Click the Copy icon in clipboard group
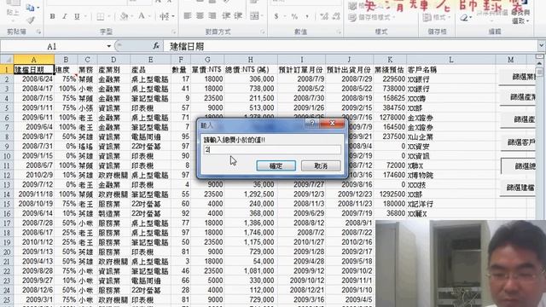Viewport: 546px width, 307px height. [x=31, y=8]
